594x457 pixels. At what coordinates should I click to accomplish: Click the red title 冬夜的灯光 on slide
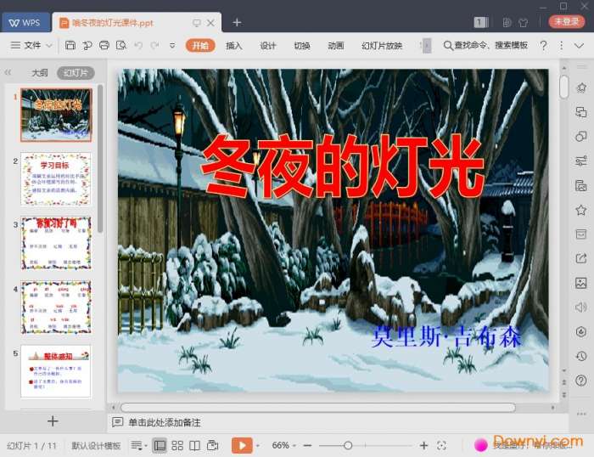[343, 166]
